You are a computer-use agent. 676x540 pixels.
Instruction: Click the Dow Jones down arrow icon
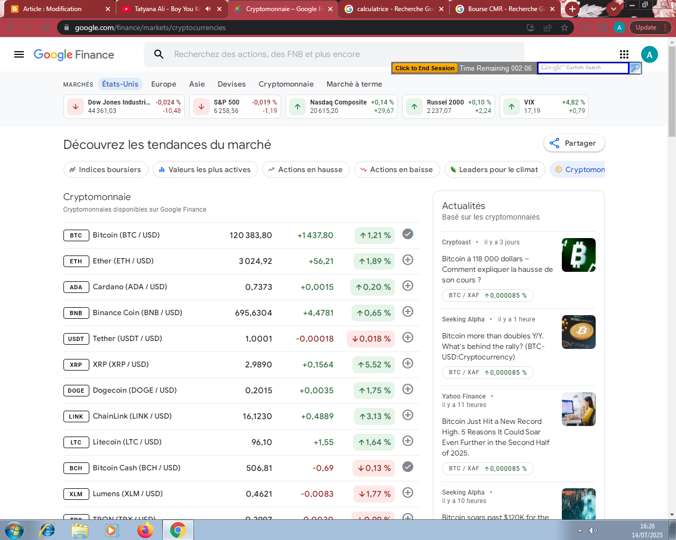coord(76,107)
